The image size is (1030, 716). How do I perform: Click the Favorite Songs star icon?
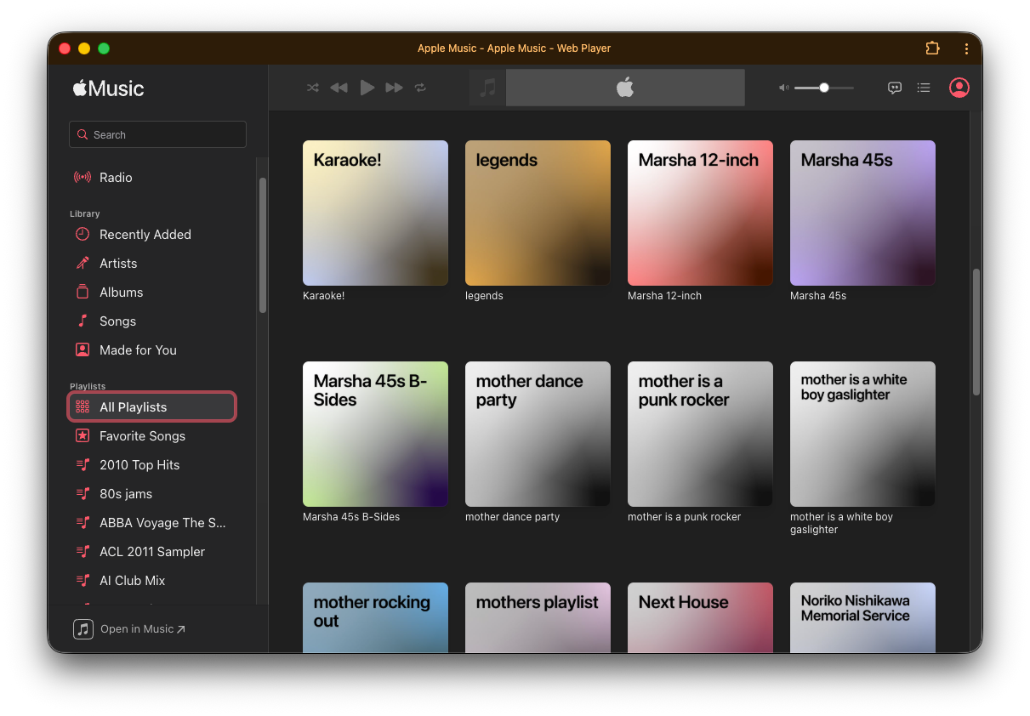coord(83,436)
